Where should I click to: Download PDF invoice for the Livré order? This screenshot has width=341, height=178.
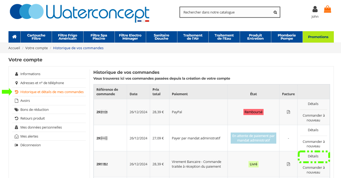click(x=288, y=164)
